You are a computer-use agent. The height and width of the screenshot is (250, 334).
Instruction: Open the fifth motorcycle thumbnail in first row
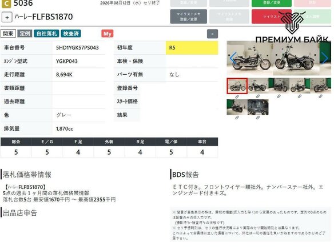pos(321,86)
